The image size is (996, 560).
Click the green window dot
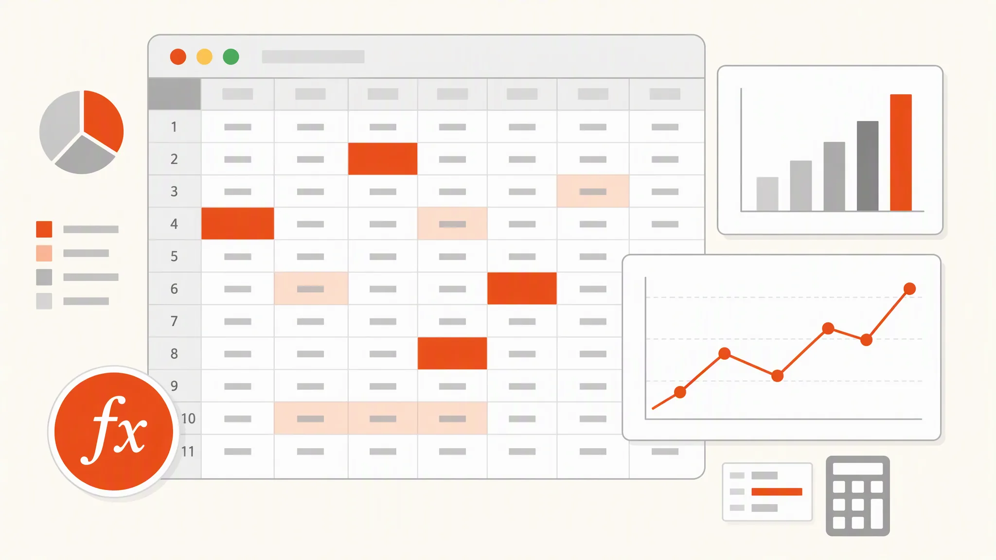click(x=231, y=57)
